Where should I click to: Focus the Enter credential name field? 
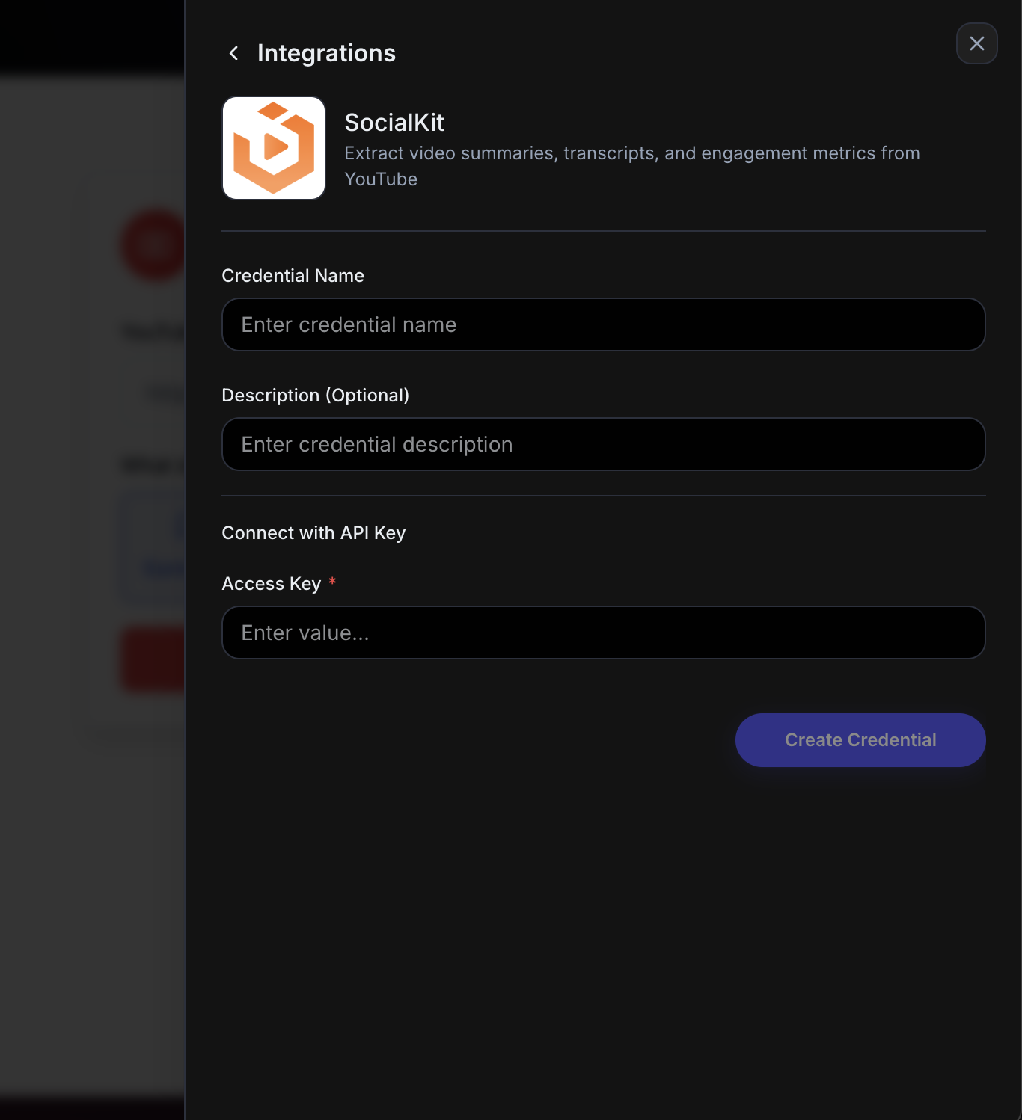[604, 324]
